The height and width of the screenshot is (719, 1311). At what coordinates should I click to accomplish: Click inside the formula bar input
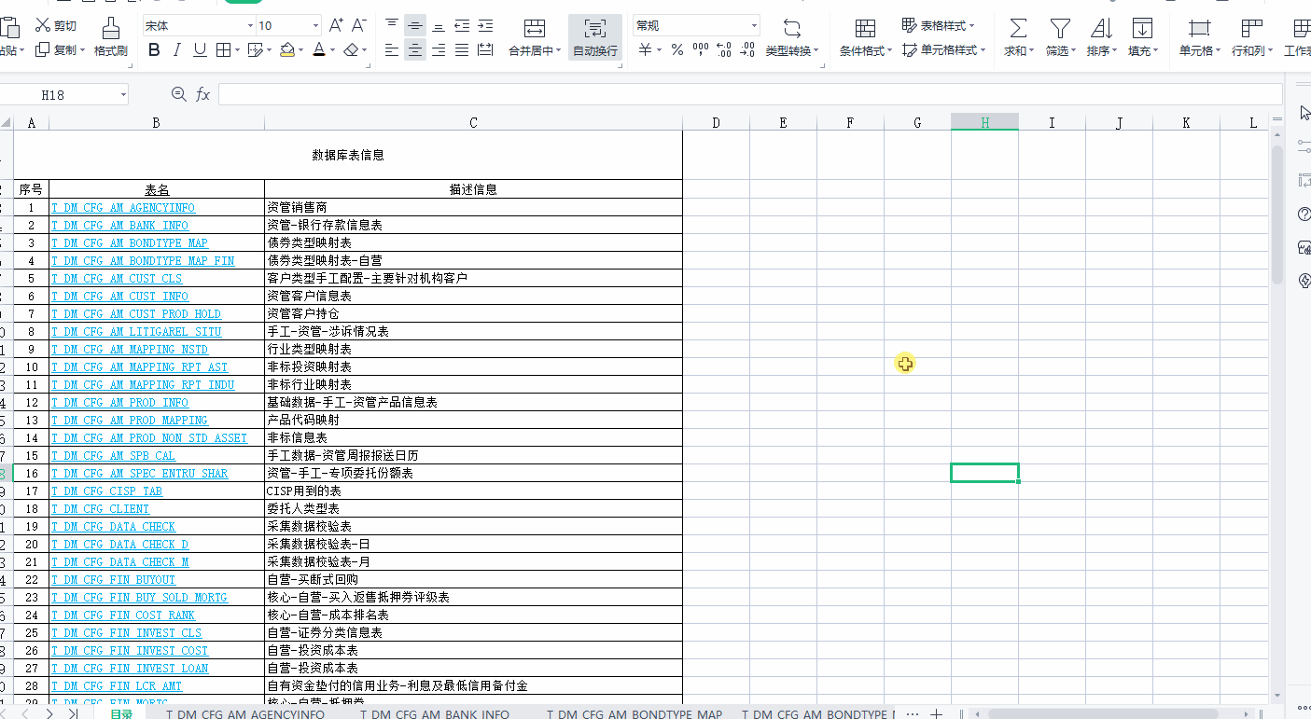(749, 94)
